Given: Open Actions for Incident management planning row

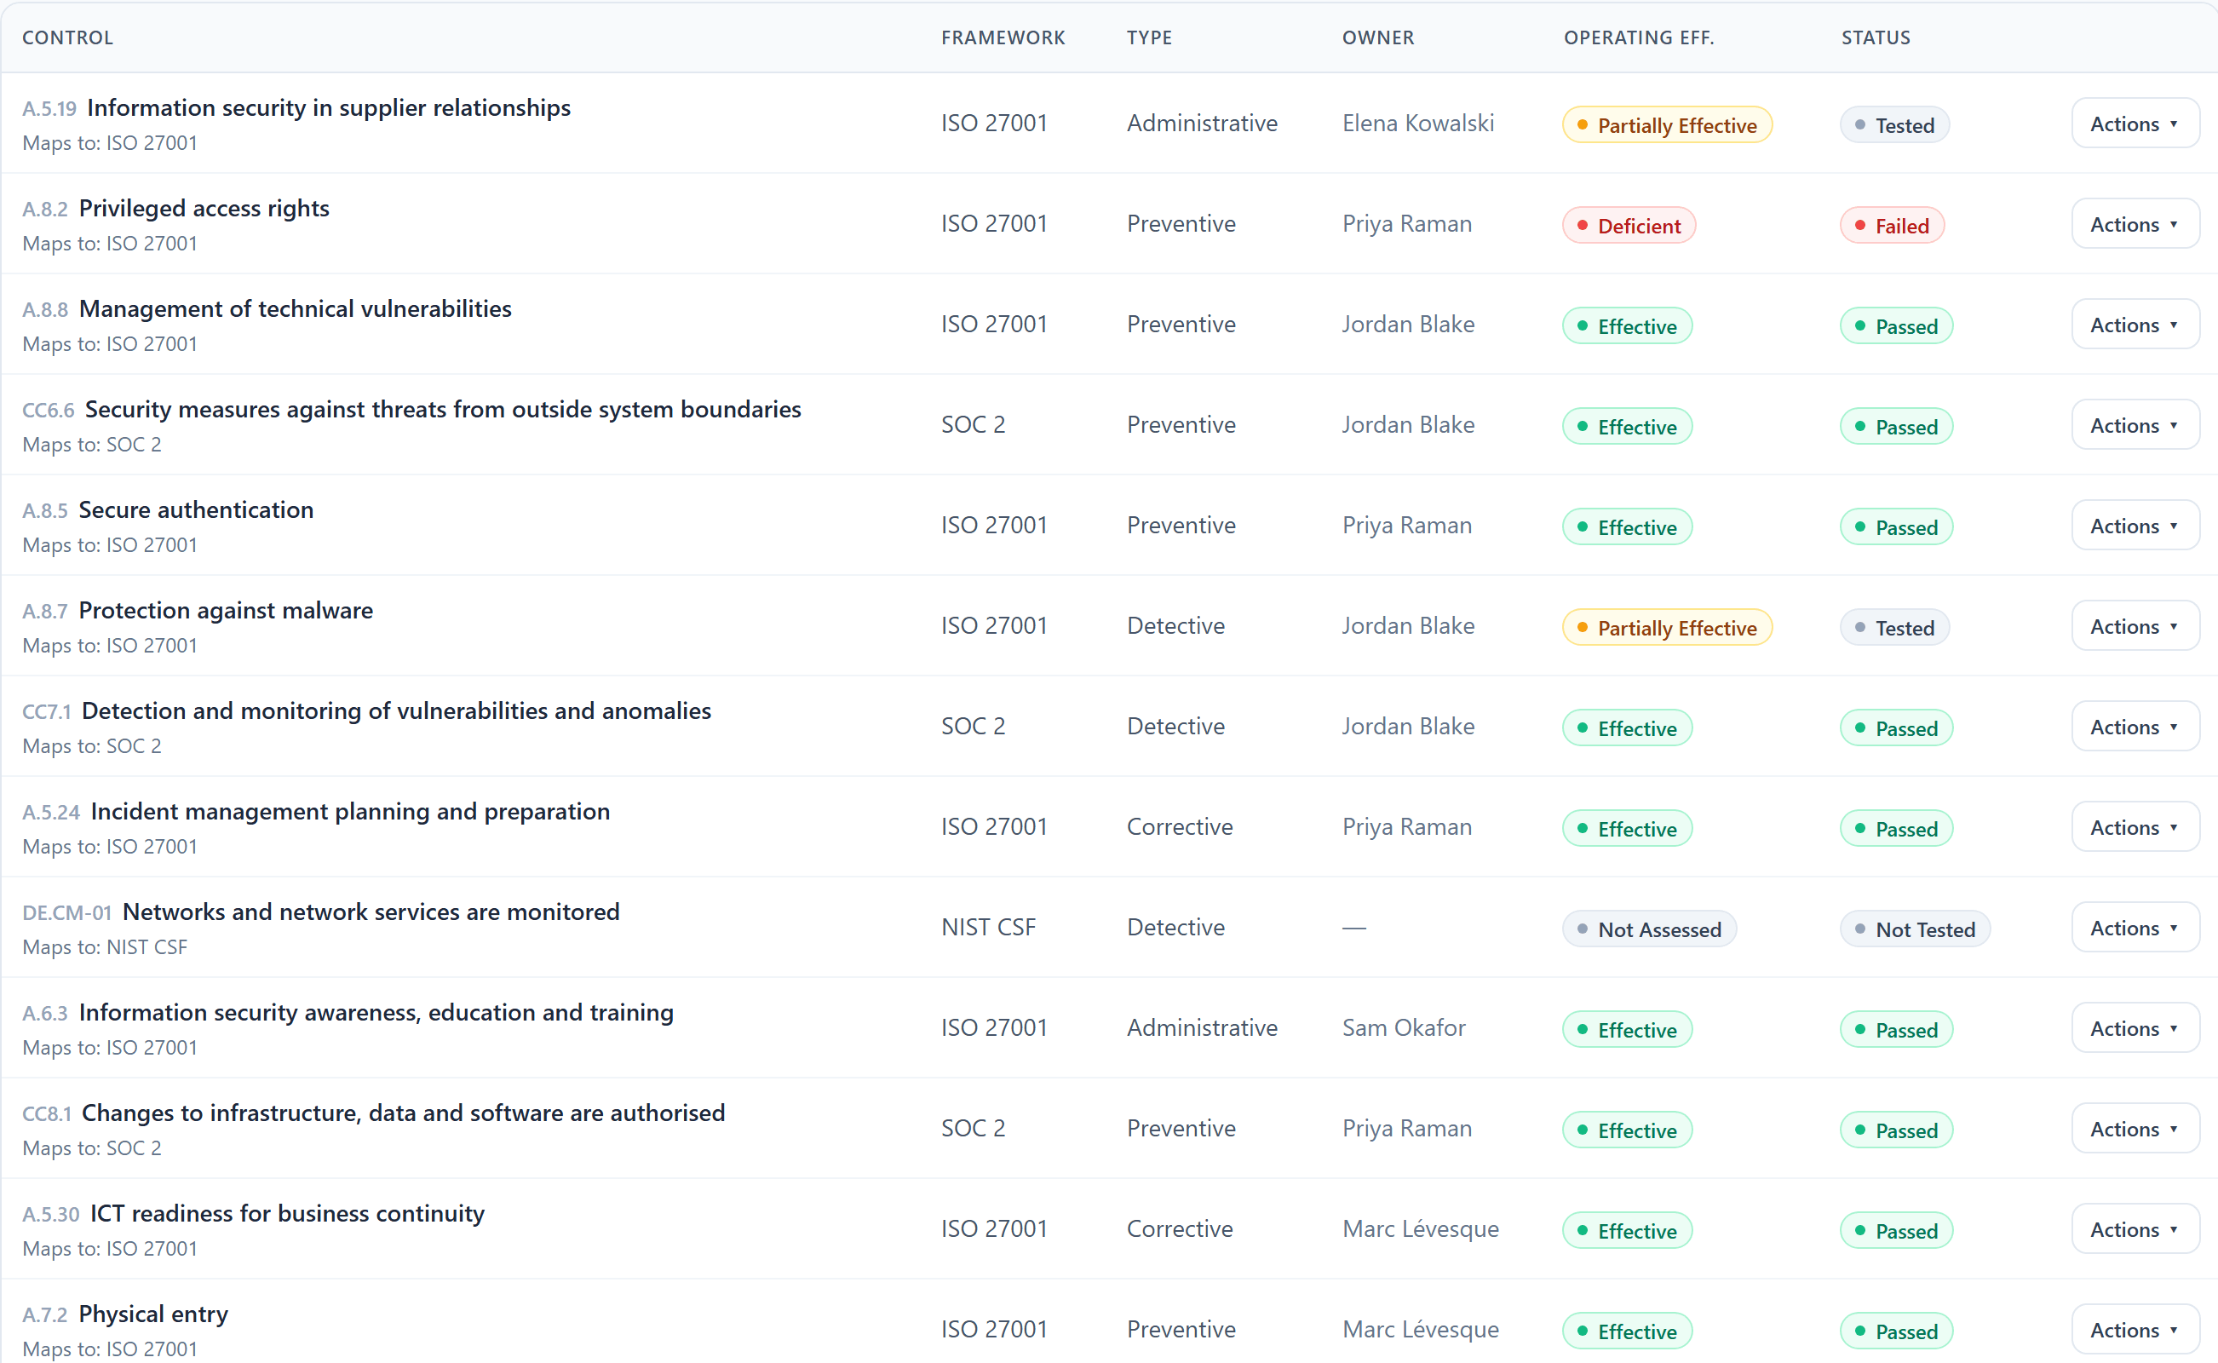Looking at the screenshot, I should (2135, 827).
